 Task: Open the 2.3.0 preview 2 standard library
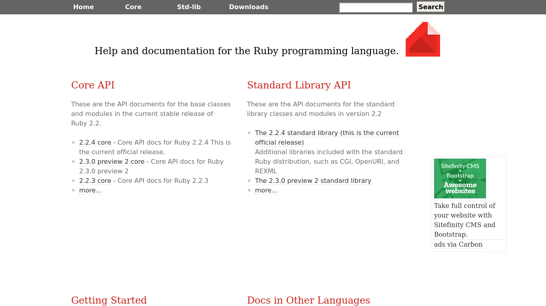tap(313, 180)
